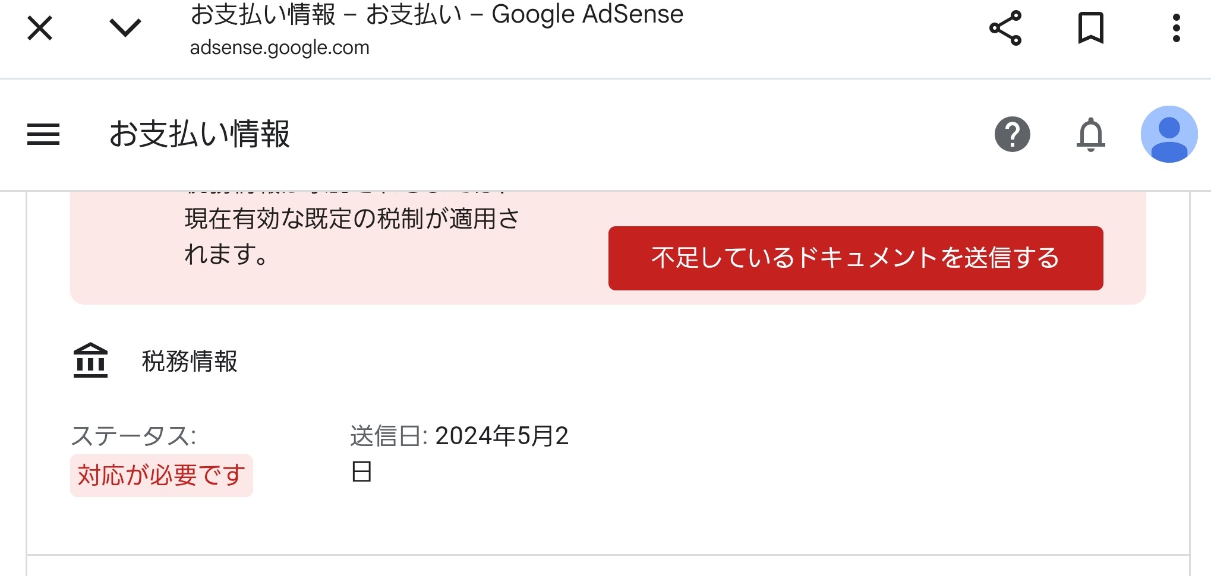
Task: Click the bank building tax icon
Action: 90,360
